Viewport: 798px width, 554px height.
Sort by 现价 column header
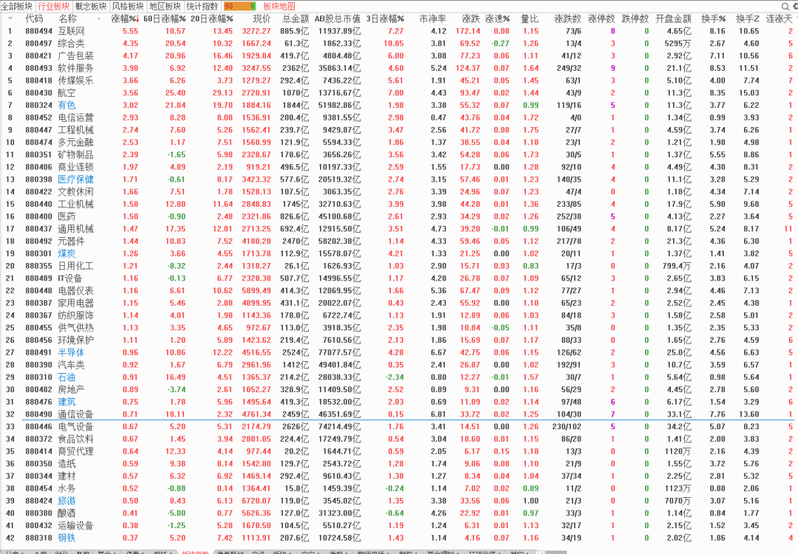pos(262,18)
